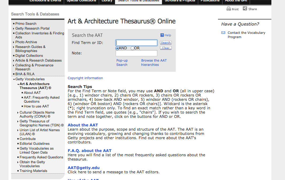Click the Share text link
This screenshot has width=285, height=180.
[x=252, y=9]
